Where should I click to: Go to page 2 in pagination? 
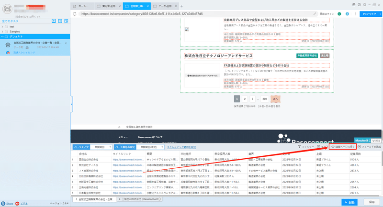click(x=245, y=99)
